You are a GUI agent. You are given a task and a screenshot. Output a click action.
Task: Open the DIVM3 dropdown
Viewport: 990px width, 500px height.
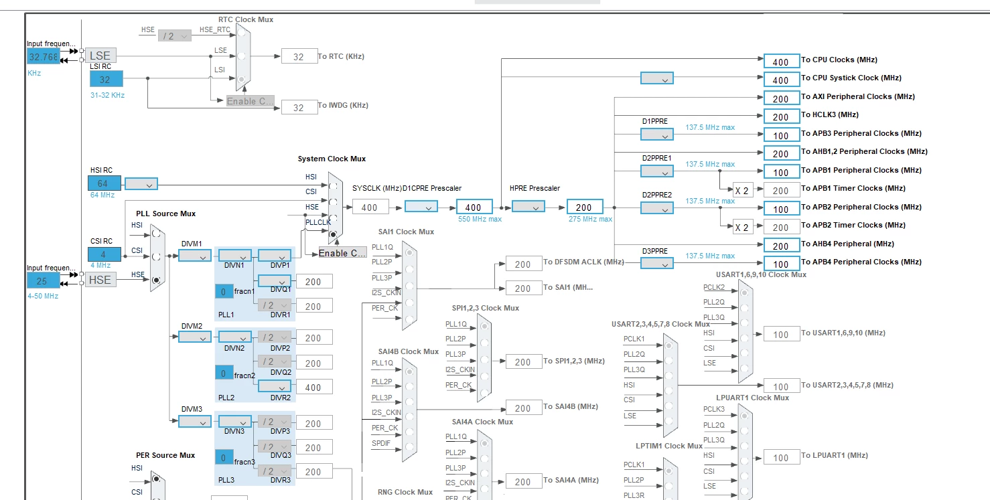pos(195,422)
